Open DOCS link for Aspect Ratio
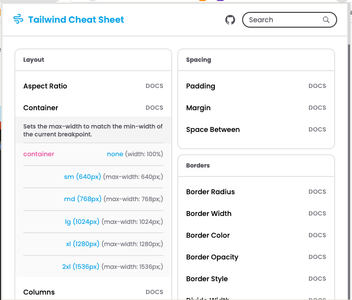 pyautogui.click(x=154, y=86)
